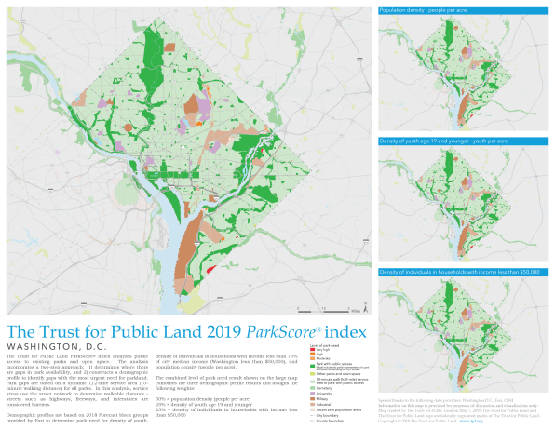Click the tan 'Industrial' legend swatch
Screen dimensions: 555x429
pyautogui.click(x=313, y=404)
